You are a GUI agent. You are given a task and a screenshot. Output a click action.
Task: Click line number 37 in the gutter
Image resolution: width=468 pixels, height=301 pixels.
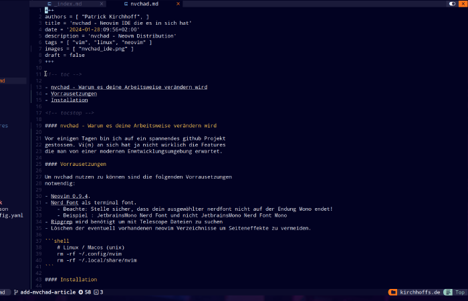[39, 241]
